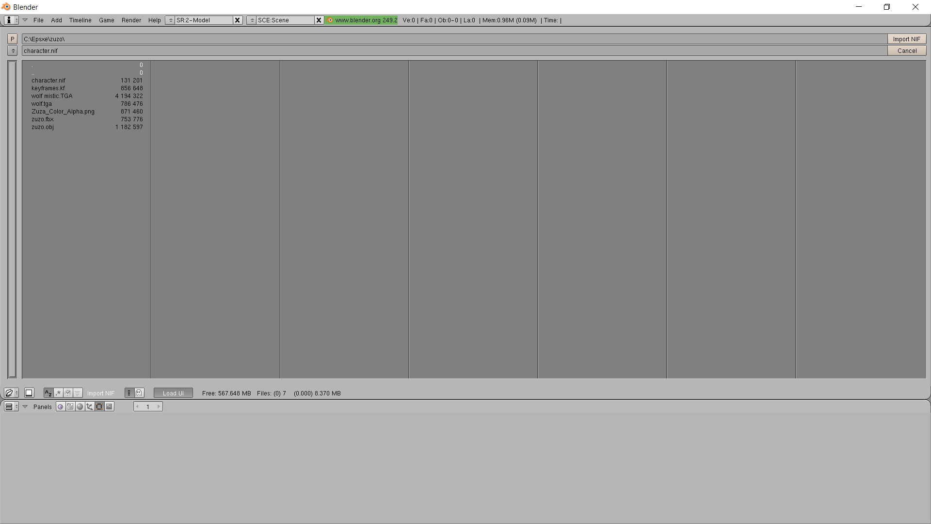Open the scene selector dropdown beside SCE:Scene
Image resolution: width=931 pixels, height=524 pixels.
pos(252,20)
